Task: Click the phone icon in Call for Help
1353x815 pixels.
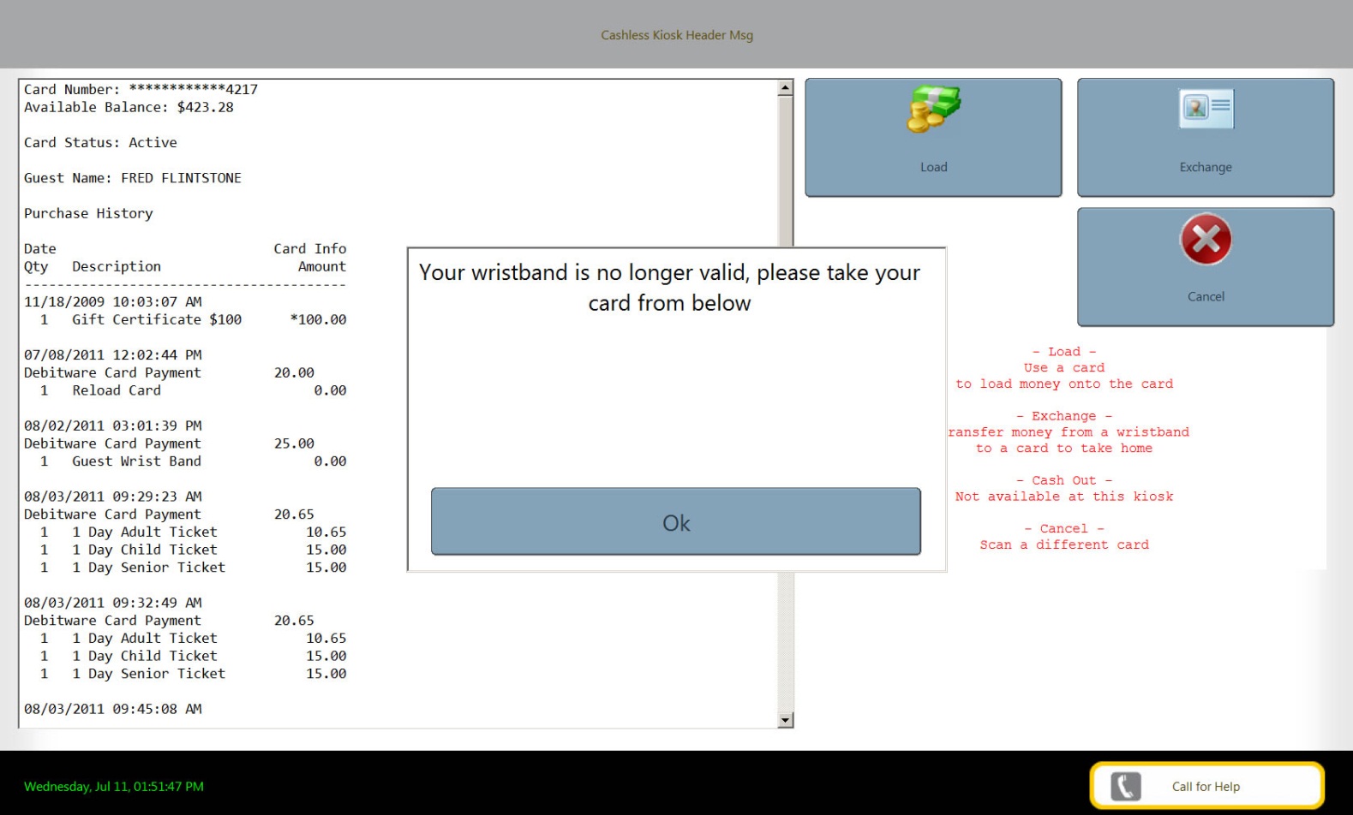Action: [x=1126, y=786]
